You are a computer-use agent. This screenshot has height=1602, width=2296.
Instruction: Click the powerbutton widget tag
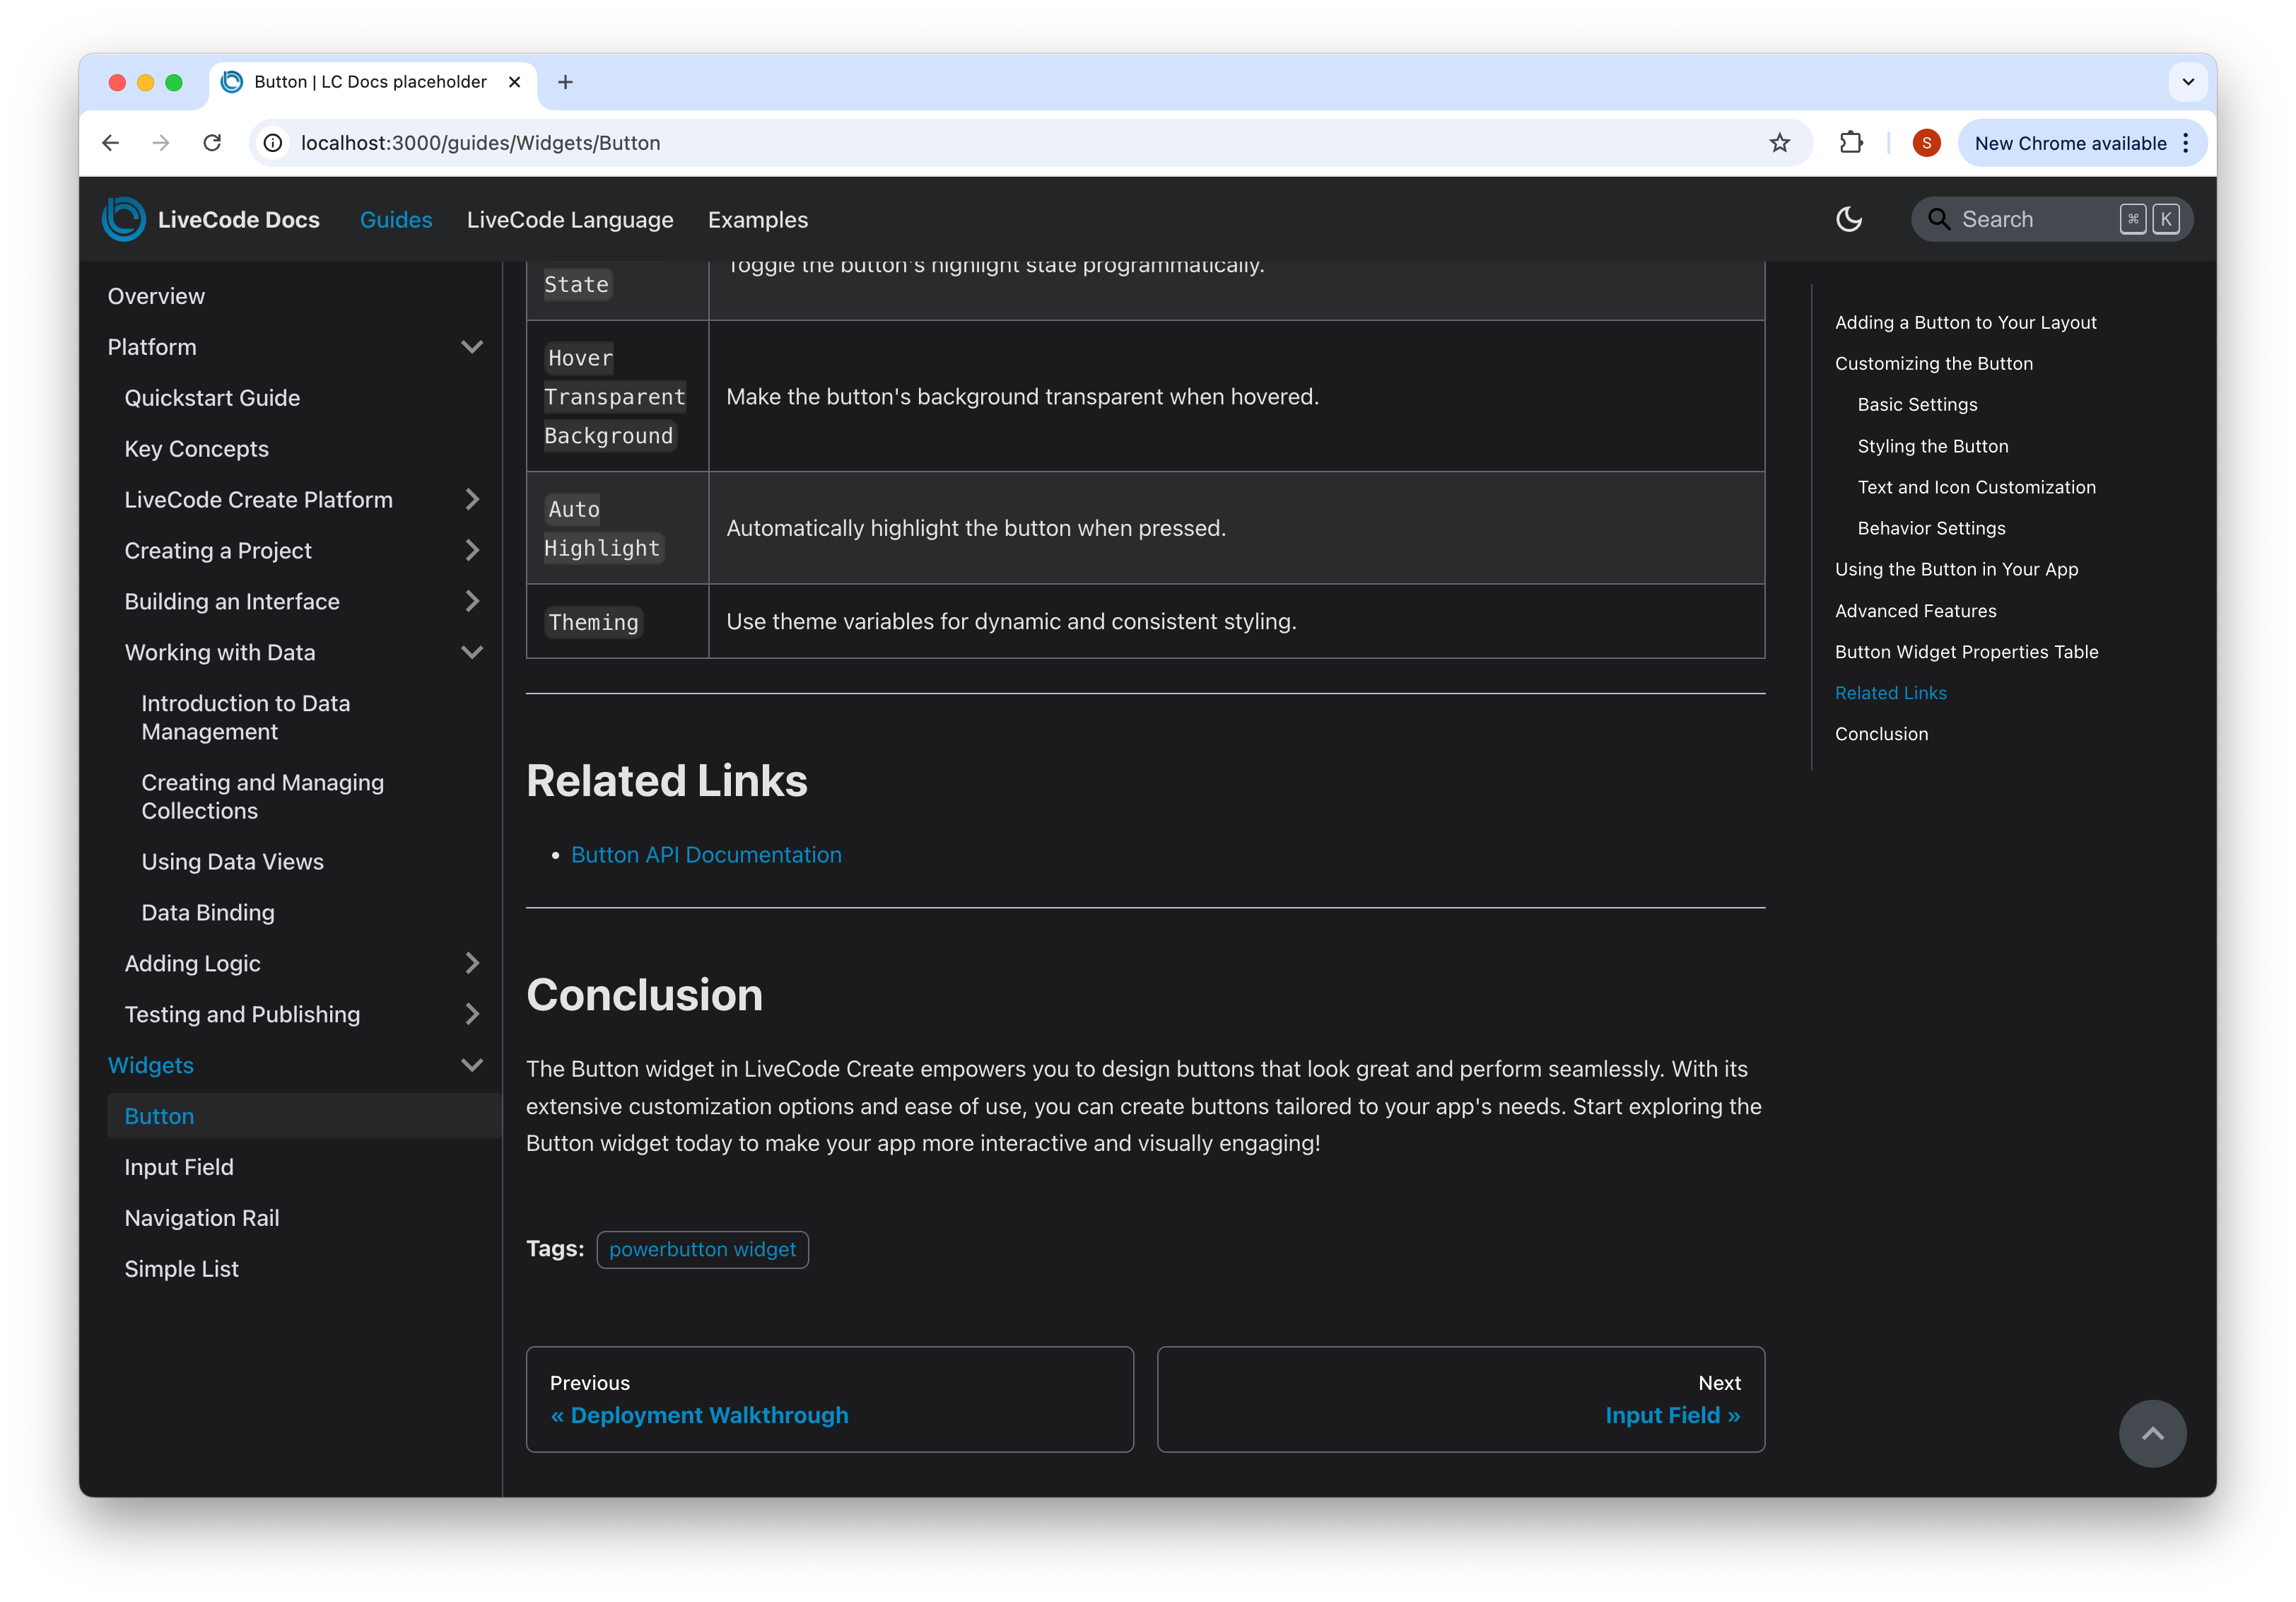click(702, 1249)
